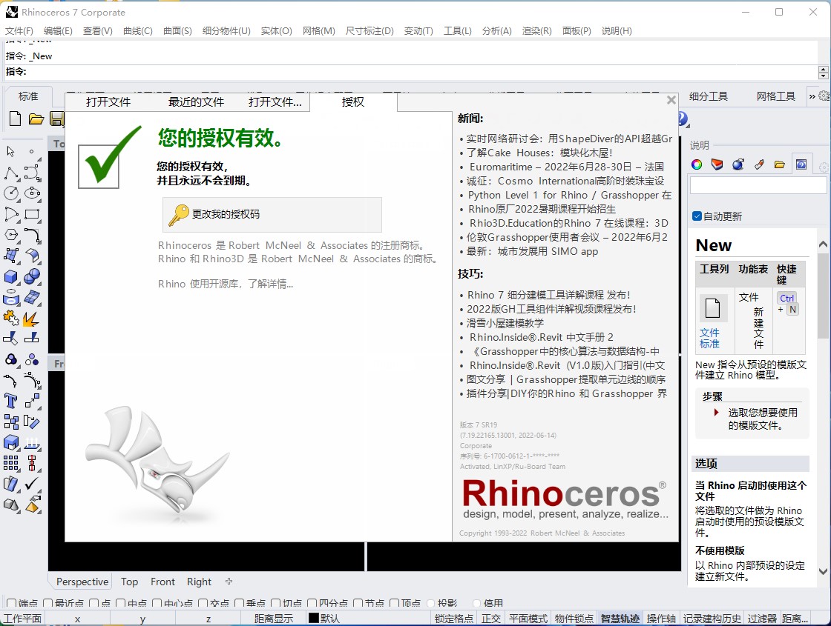
Task: Switch to the 最近的文件 tab
Action: click(196, 101)
